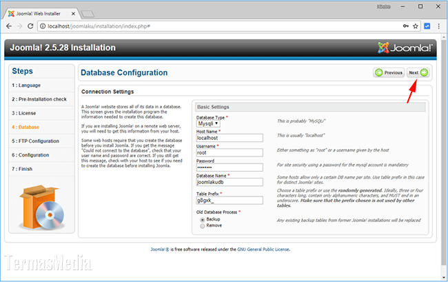
Task: Click the Joomla! logo in header
Action: pyautogui.click(x=405, y=48)
